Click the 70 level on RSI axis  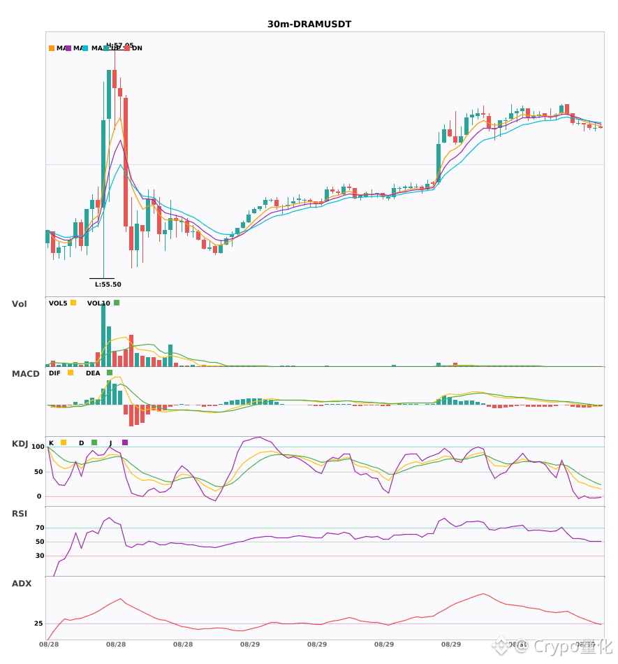click(x=40, y=528)
